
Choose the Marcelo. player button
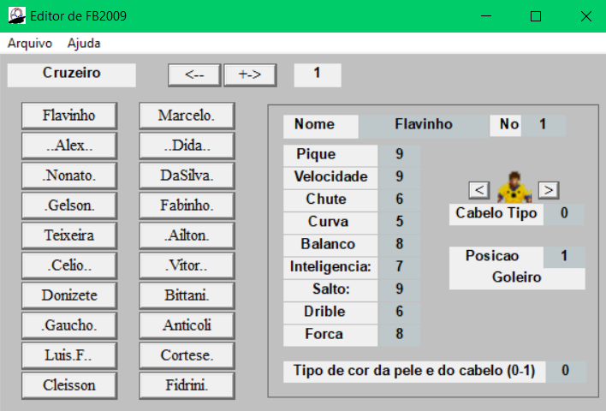pos(187,116)
